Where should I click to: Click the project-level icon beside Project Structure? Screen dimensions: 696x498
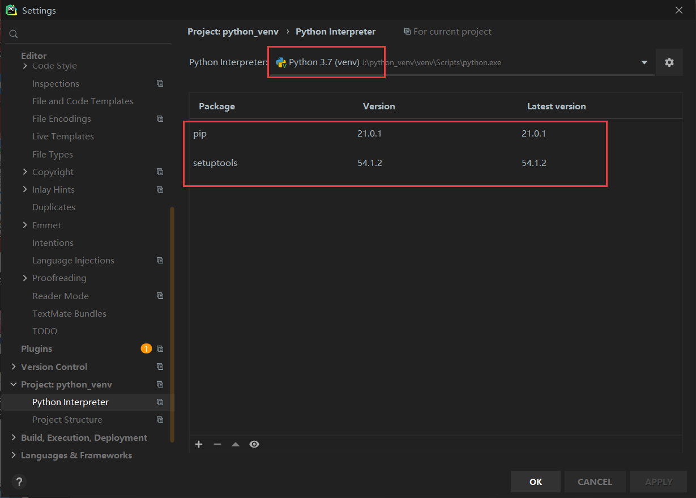point(160,420)
